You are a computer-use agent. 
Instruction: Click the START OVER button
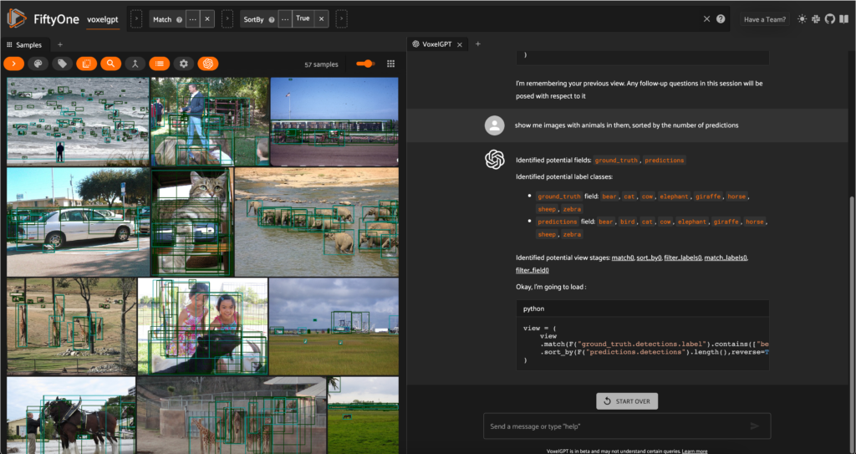point(627,401)
